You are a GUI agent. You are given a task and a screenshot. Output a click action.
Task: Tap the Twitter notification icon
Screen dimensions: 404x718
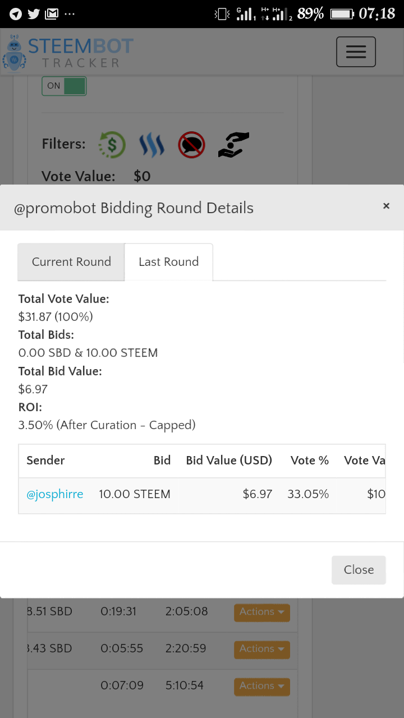(x=34, y=13)
